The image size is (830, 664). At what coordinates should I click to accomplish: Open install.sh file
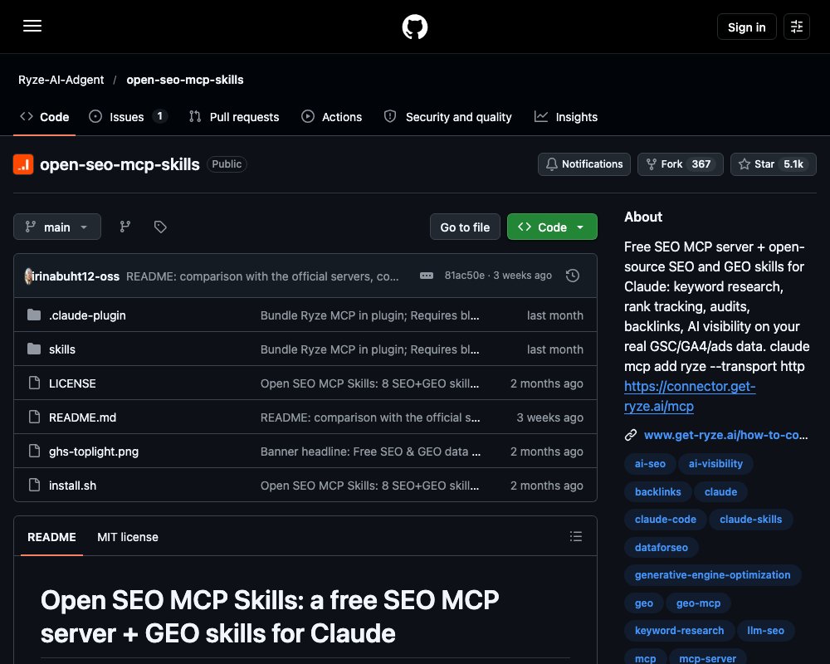72,486
